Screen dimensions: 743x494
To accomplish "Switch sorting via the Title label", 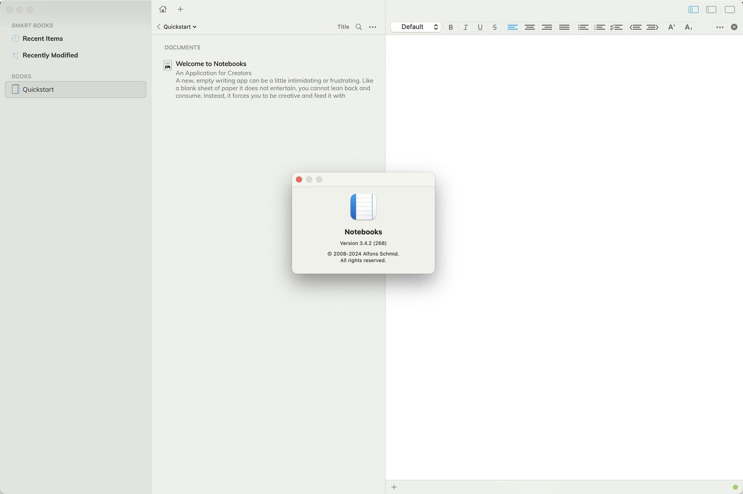I will (343, 27).
